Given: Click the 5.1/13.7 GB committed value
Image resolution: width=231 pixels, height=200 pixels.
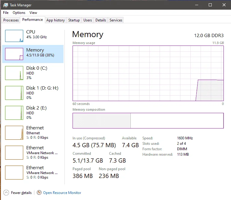Looking at the screenshot, I should tap(88, 160).
